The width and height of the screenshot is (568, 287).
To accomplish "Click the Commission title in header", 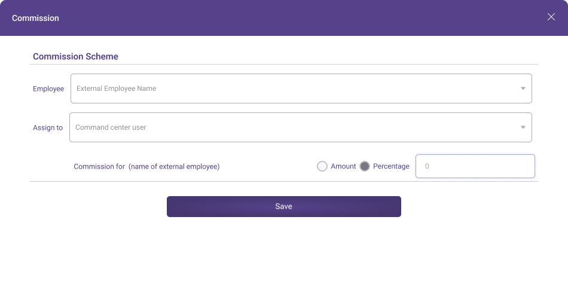I will pyautogui.click(x=35, y=18).
